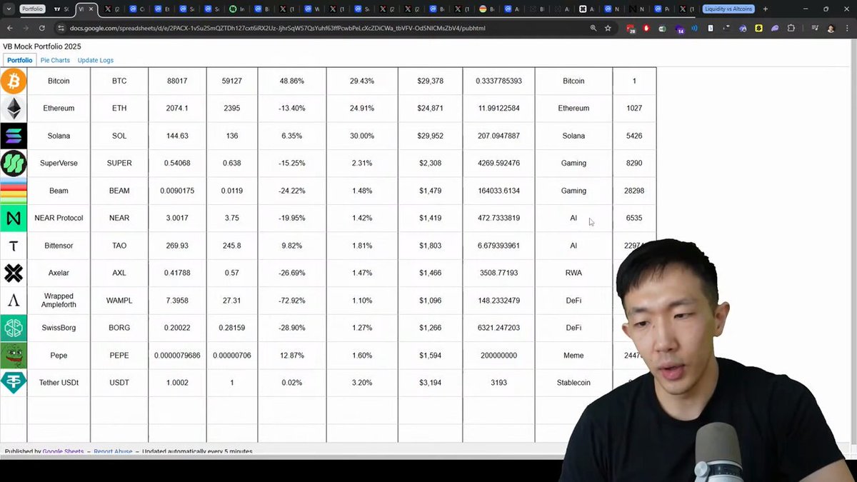Click the Pepe frog logo icon
857x482 pixels.
tap(14, 355)
